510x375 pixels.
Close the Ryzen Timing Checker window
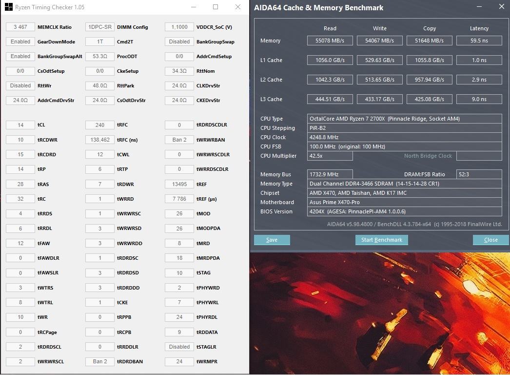[238, 7]
